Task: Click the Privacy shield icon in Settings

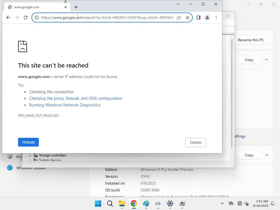Action: tap(10, 156)
